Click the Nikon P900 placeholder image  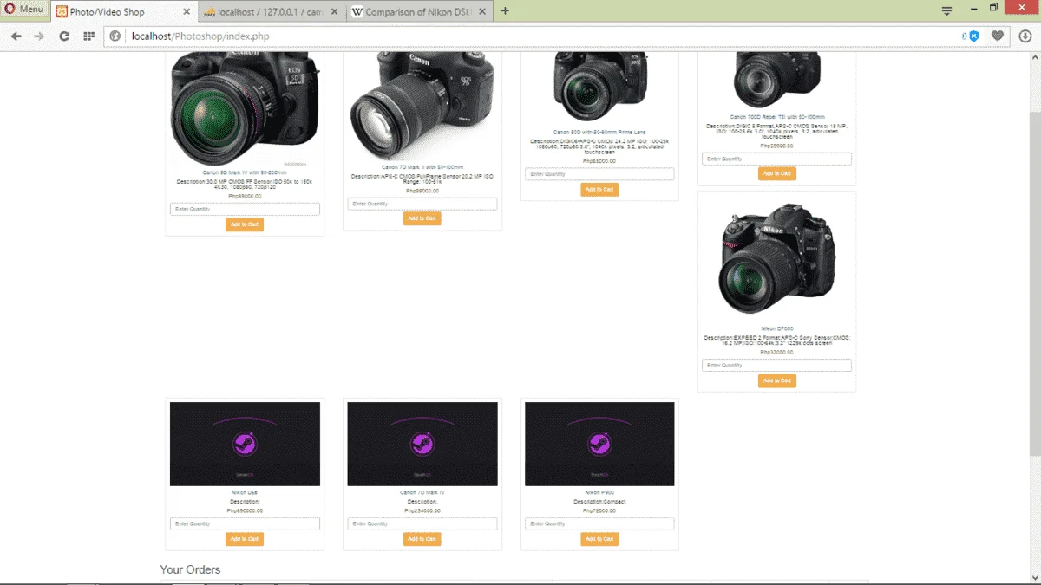tap(599, 444)
